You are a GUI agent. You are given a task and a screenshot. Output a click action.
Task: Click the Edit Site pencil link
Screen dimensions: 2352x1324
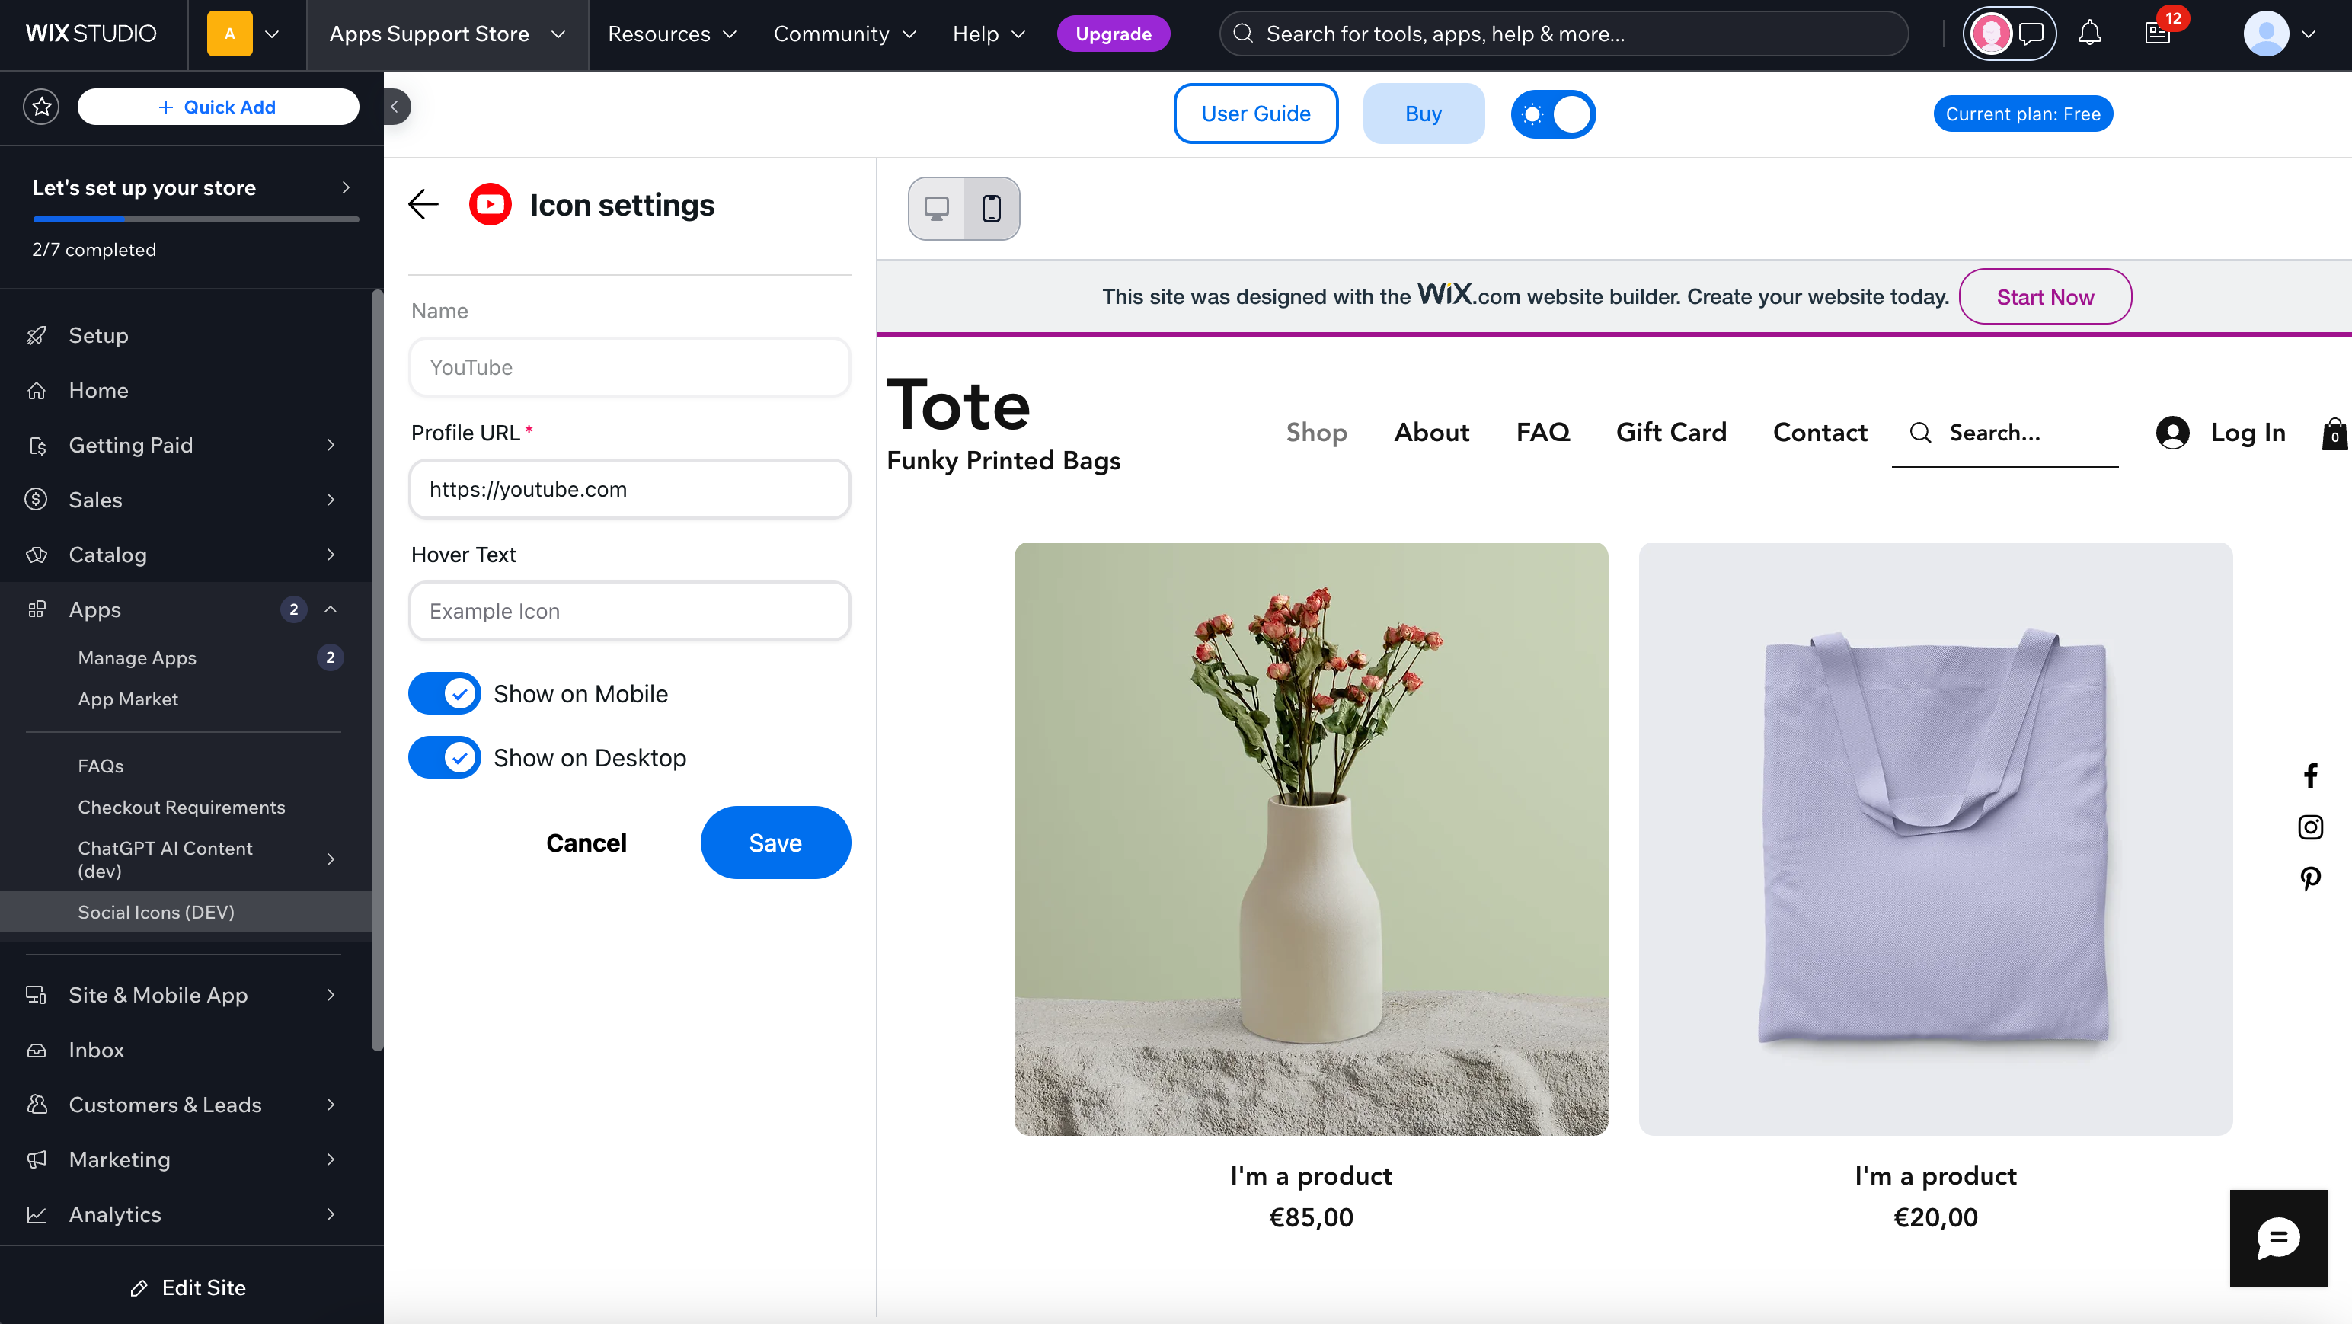click(189, 1287)
